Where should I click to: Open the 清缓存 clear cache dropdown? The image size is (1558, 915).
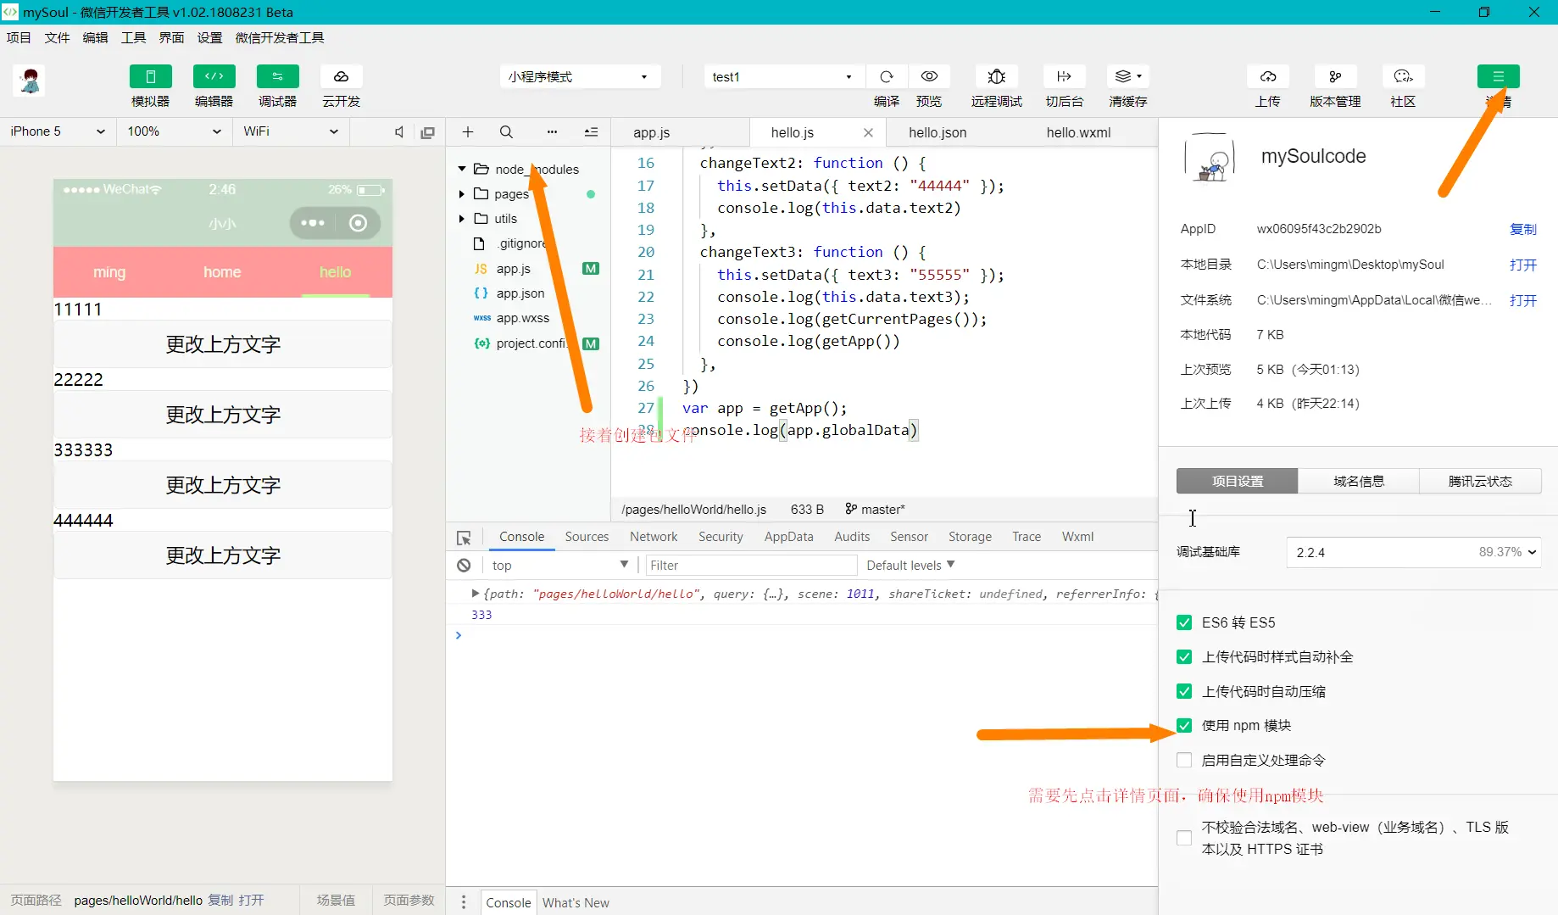pyautogui.click(x=1127, y=76)
